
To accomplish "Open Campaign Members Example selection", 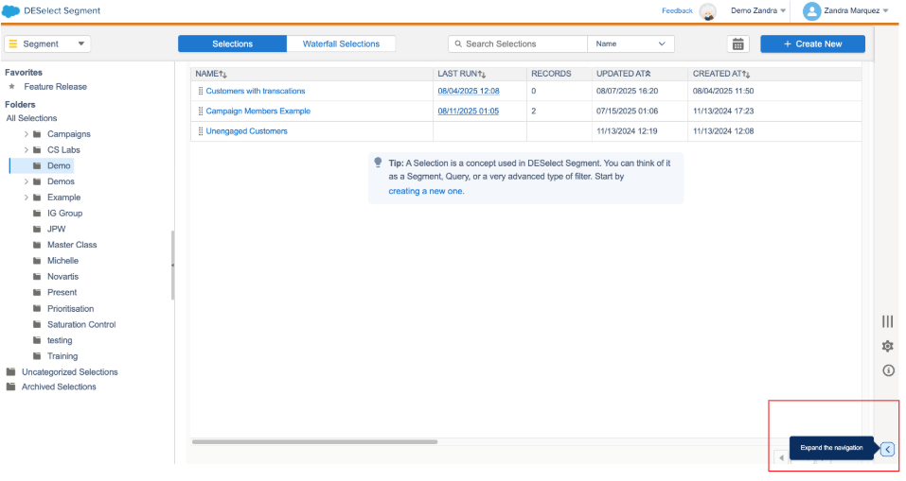I will coord(258,112).
